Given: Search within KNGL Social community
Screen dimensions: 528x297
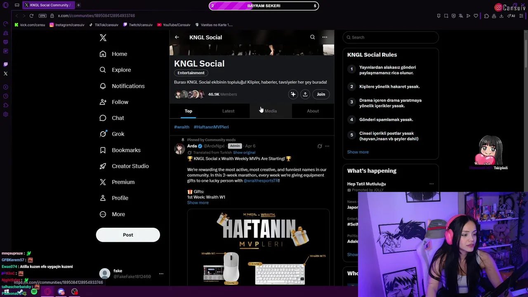Looking at the screenshot, I should click(x=312, y=37).
